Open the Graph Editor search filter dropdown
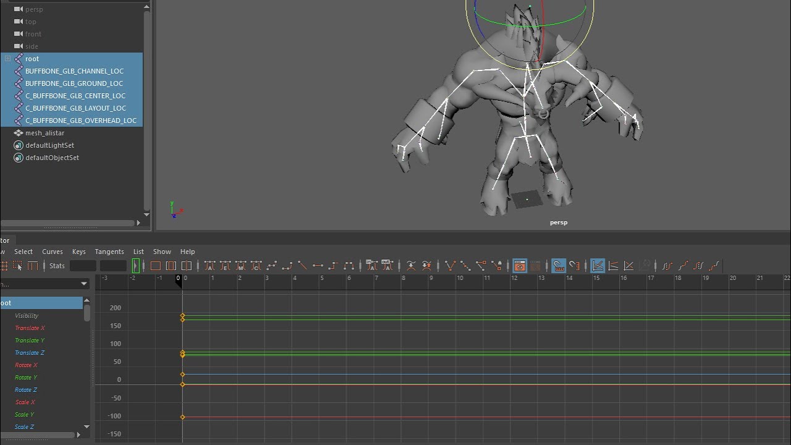Screen dimensions: 791x445 pyautogui.click(x=84, y=284)
